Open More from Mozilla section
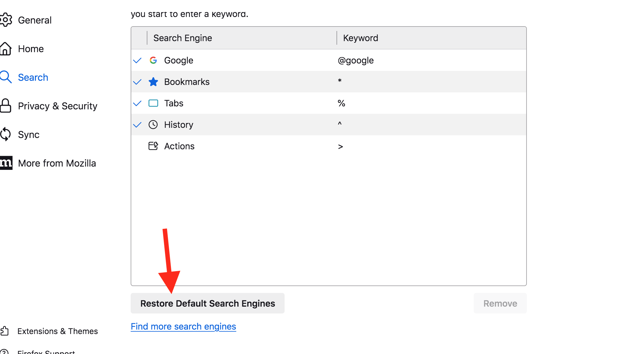The width and height of the screenshot is (639, 354). pyautogui.click(x=57, y=163)
